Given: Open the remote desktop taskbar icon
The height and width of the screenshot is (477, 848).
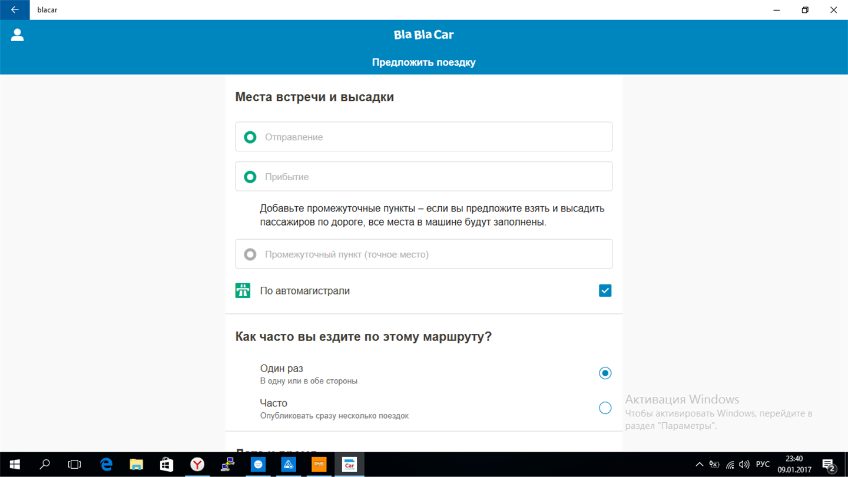Looking at the screenshot, I should 227,465.
